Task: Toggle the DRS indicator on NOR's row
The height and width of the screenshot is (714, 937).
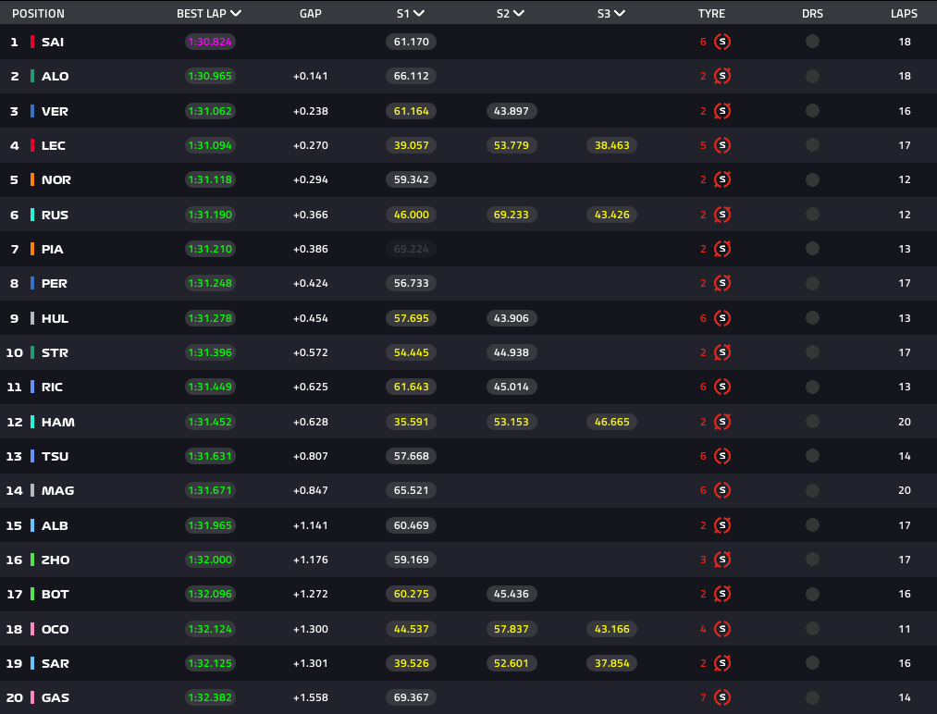Action: [813, 179]
